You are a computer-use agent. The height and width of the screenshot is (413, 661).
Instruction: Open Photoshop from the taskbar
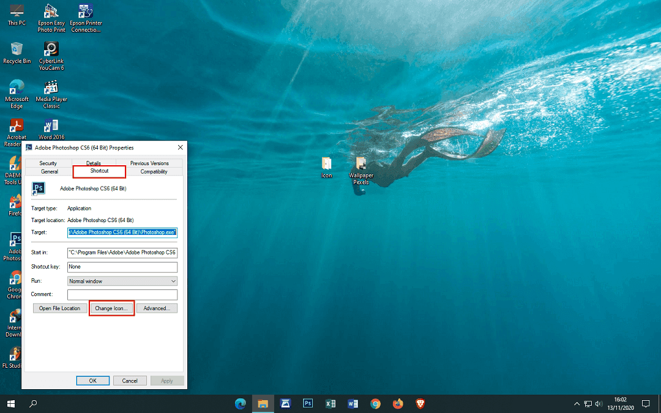(x=308, y=404)
